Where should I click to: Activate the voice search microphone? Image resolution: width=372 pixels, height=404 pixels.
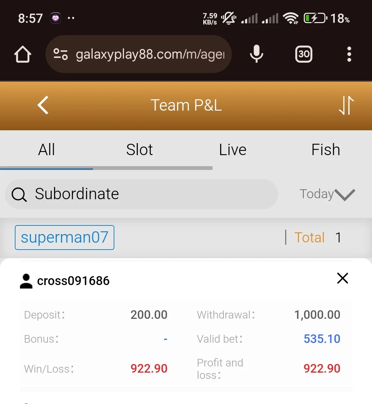256,54
